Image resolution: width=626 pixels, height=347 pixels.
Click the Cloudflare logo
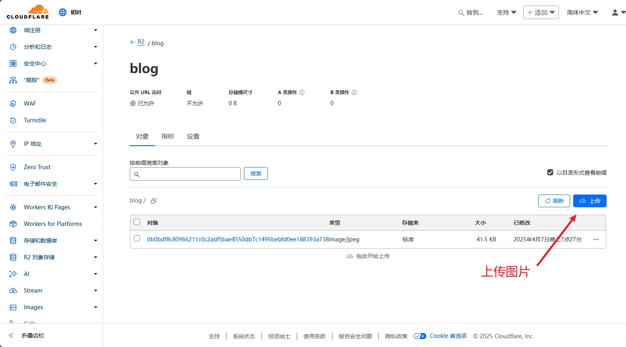click(28, 12)
